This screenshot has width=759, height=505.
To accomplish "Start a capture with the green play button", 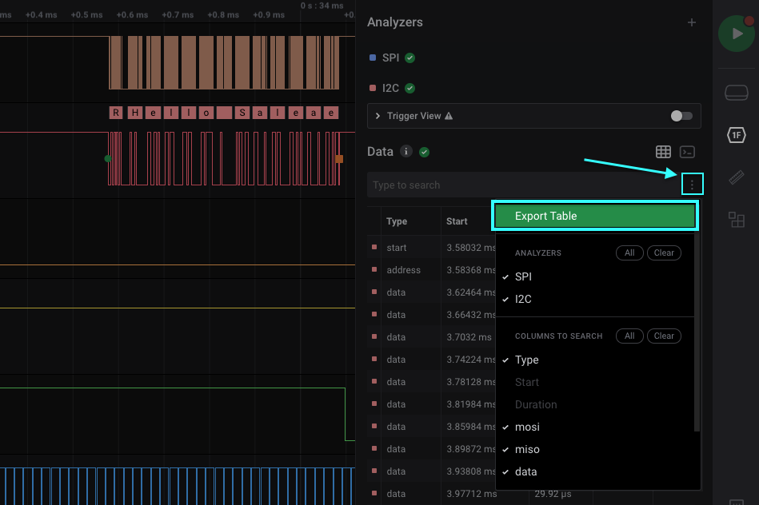I will (735, 34).
